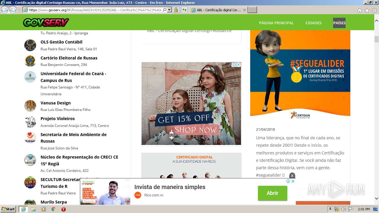Click the GovServ logo
The image size is (379, 213).
[x=46, y=22]
